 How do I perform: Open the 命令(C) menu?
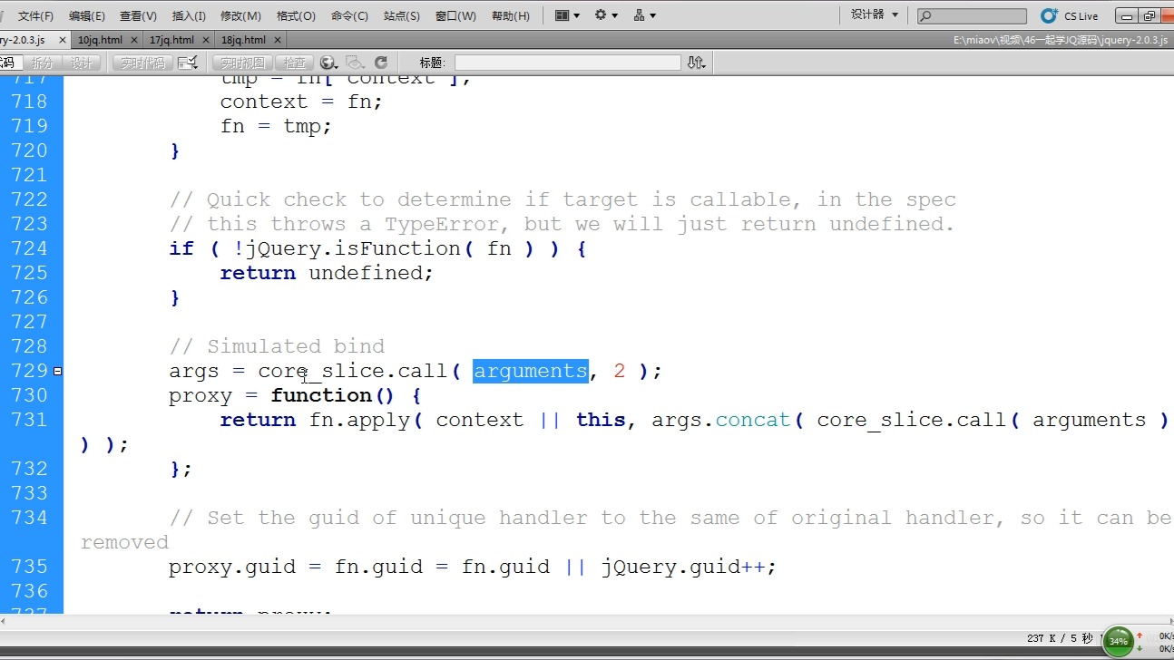(x=349, y=15)
